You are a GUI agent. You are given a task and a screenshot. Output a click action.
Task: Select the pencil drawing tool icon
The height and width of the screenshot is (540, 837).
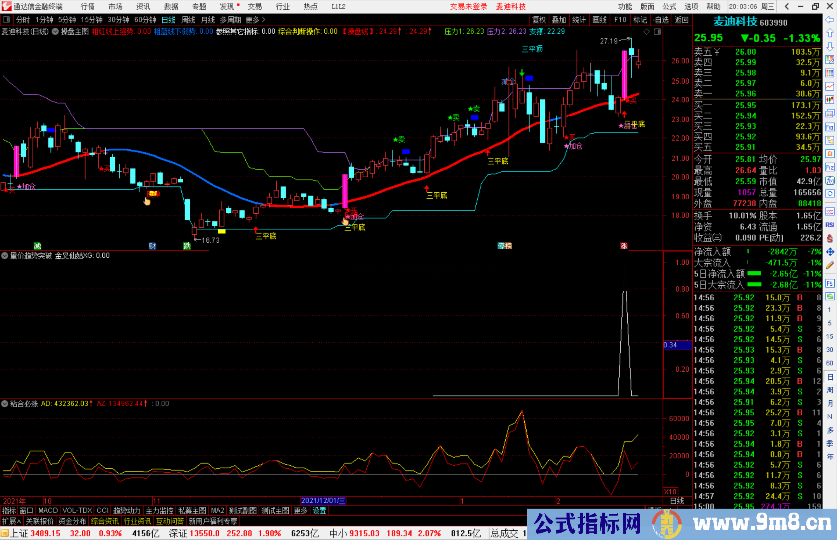830,266
